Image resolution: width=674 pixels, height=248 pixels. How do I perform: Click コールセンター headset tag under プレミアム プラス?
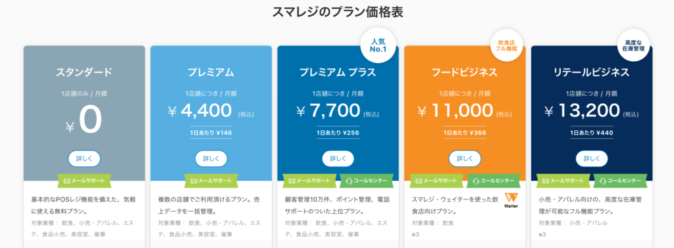coord(366,181)
